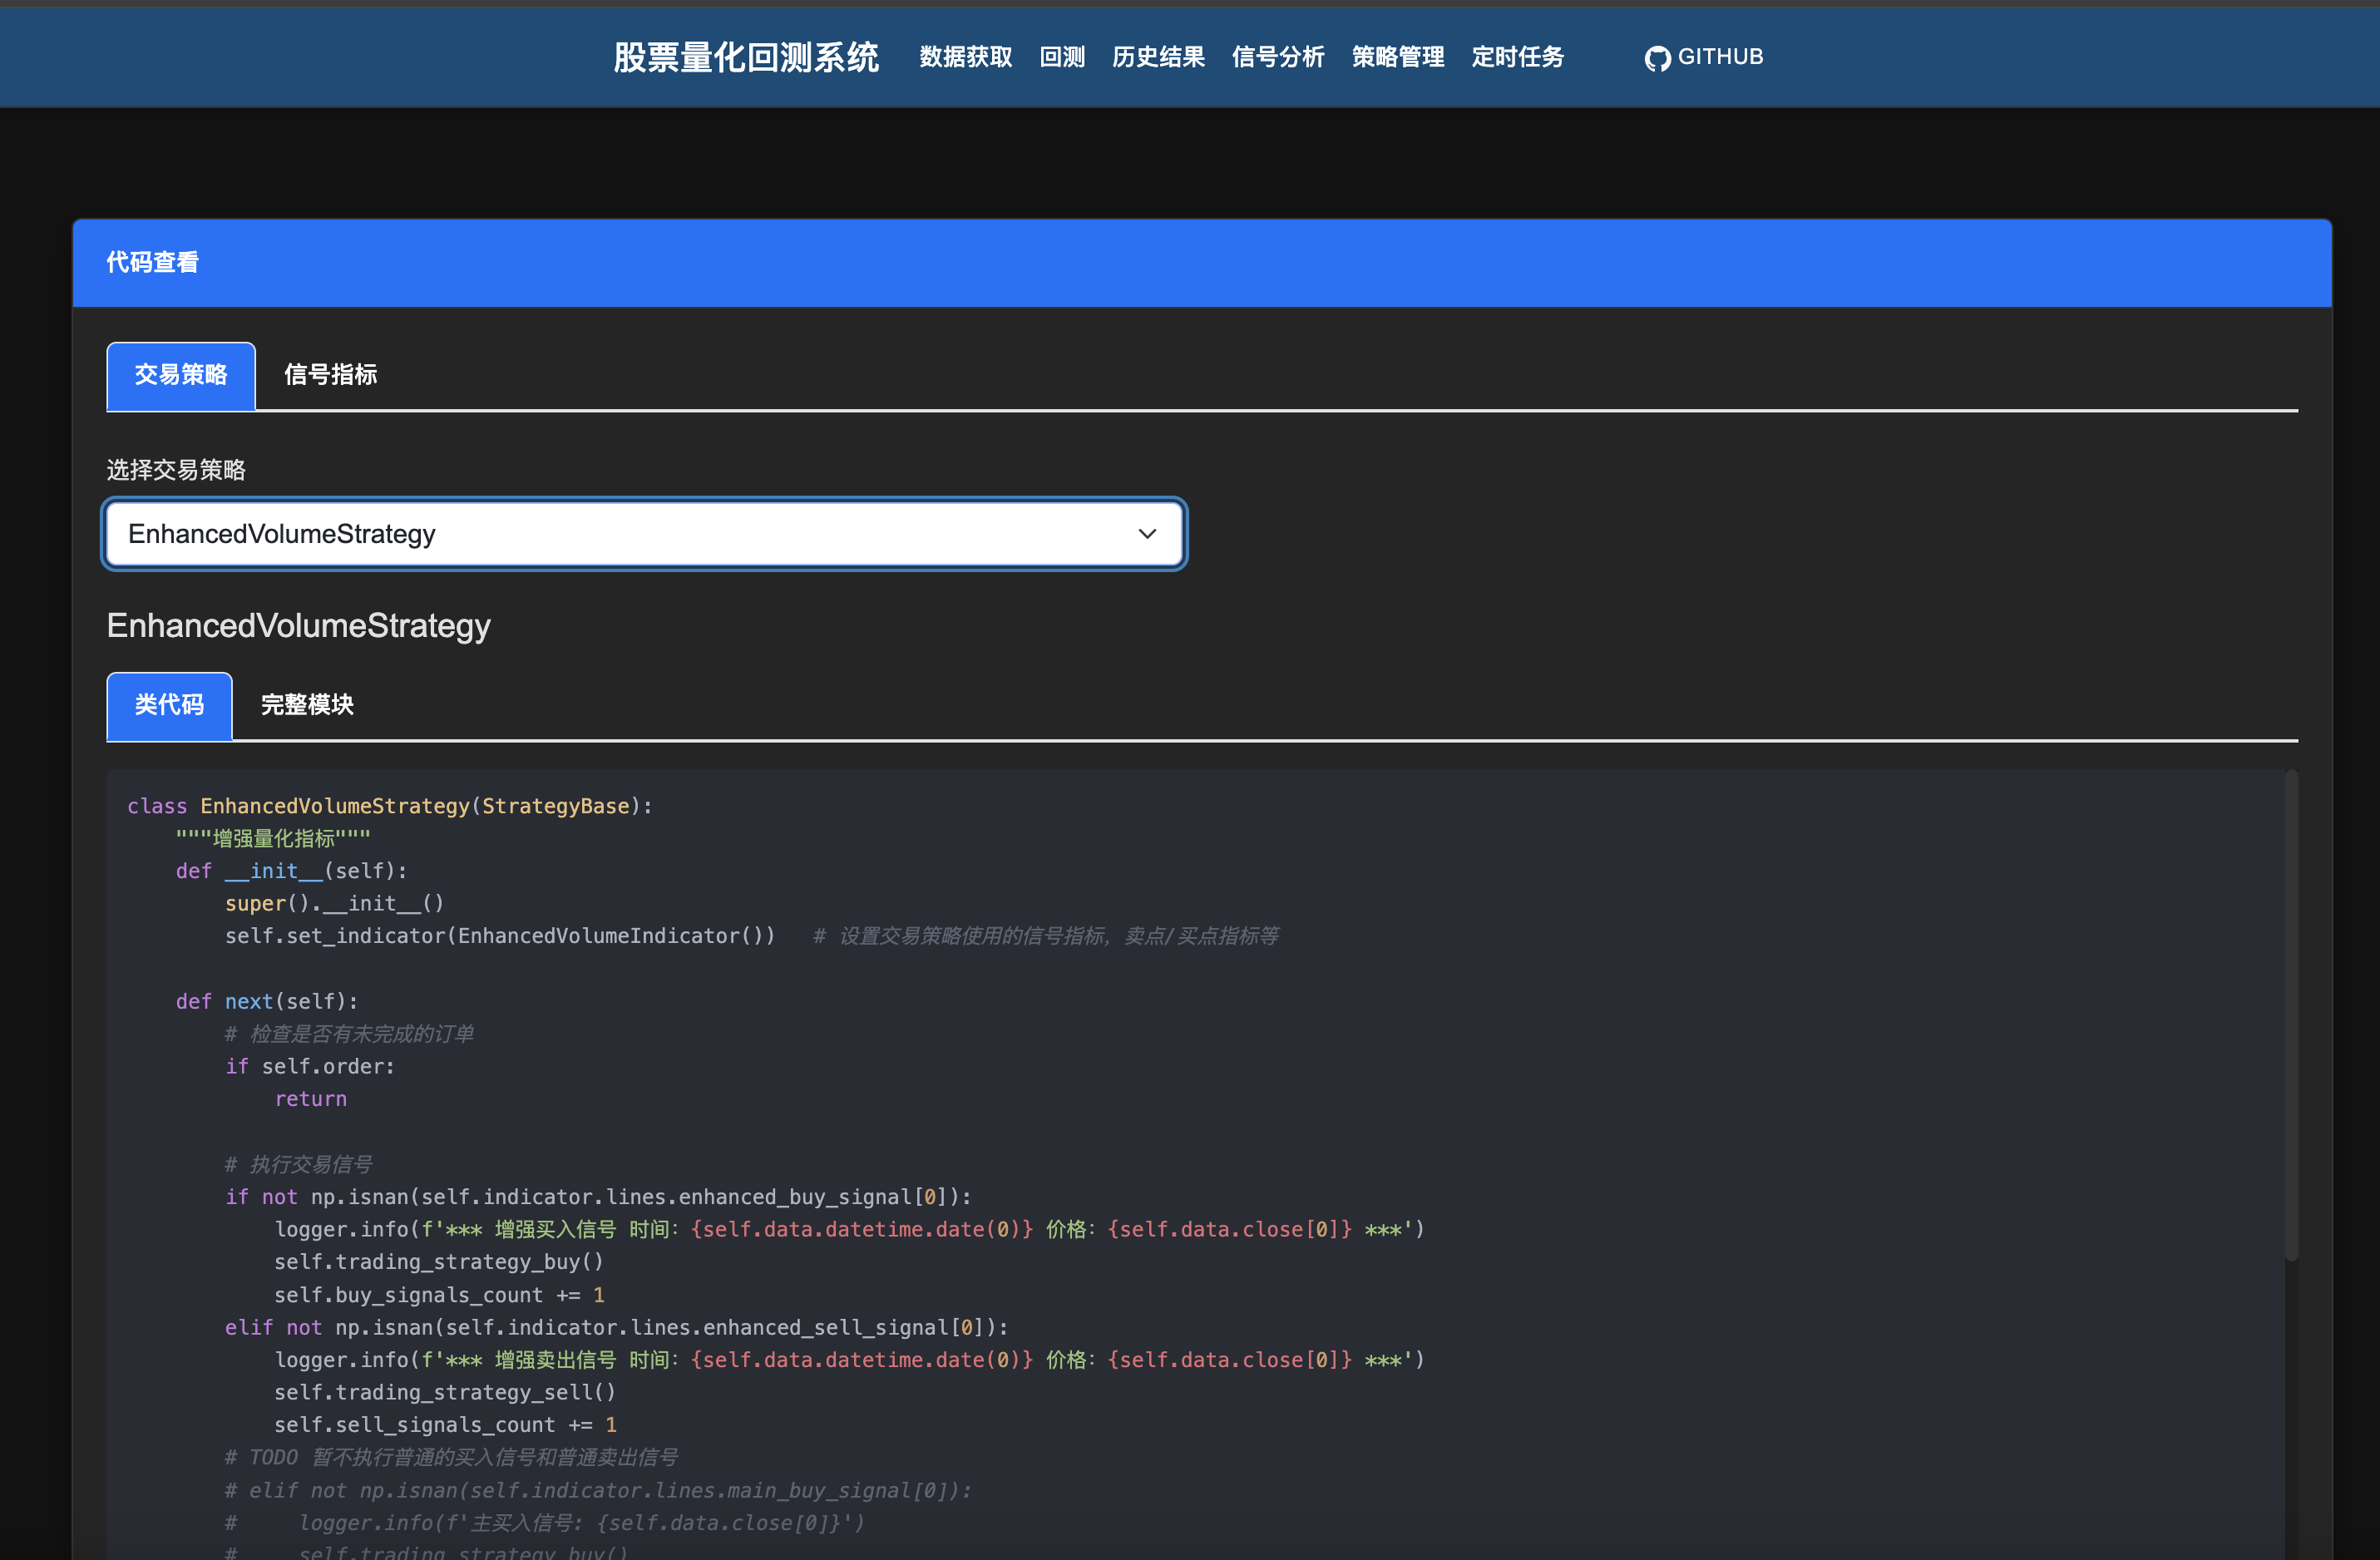The height and width of the screenshot is (1560, 2380).
Task: Switch to the 信号指标 tab
Action: click(330, 375)
